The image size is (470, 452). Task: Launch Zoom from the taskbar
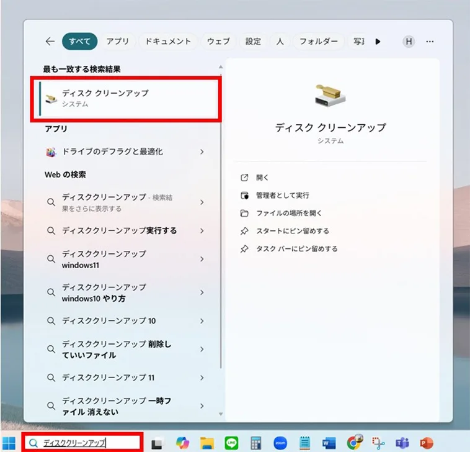pos(280,443)
